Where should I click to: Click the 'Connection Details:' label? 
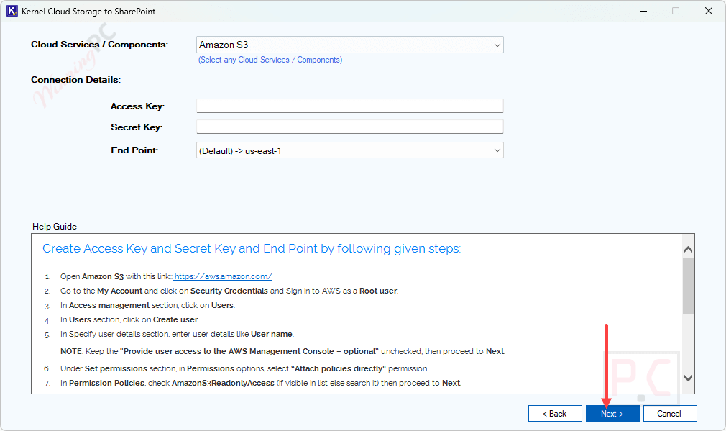coord(76,80)
